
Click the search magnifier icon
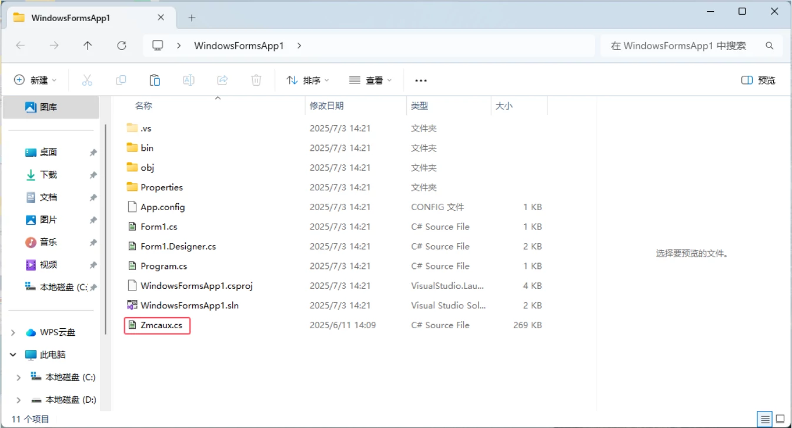click(x=770, y=45)
